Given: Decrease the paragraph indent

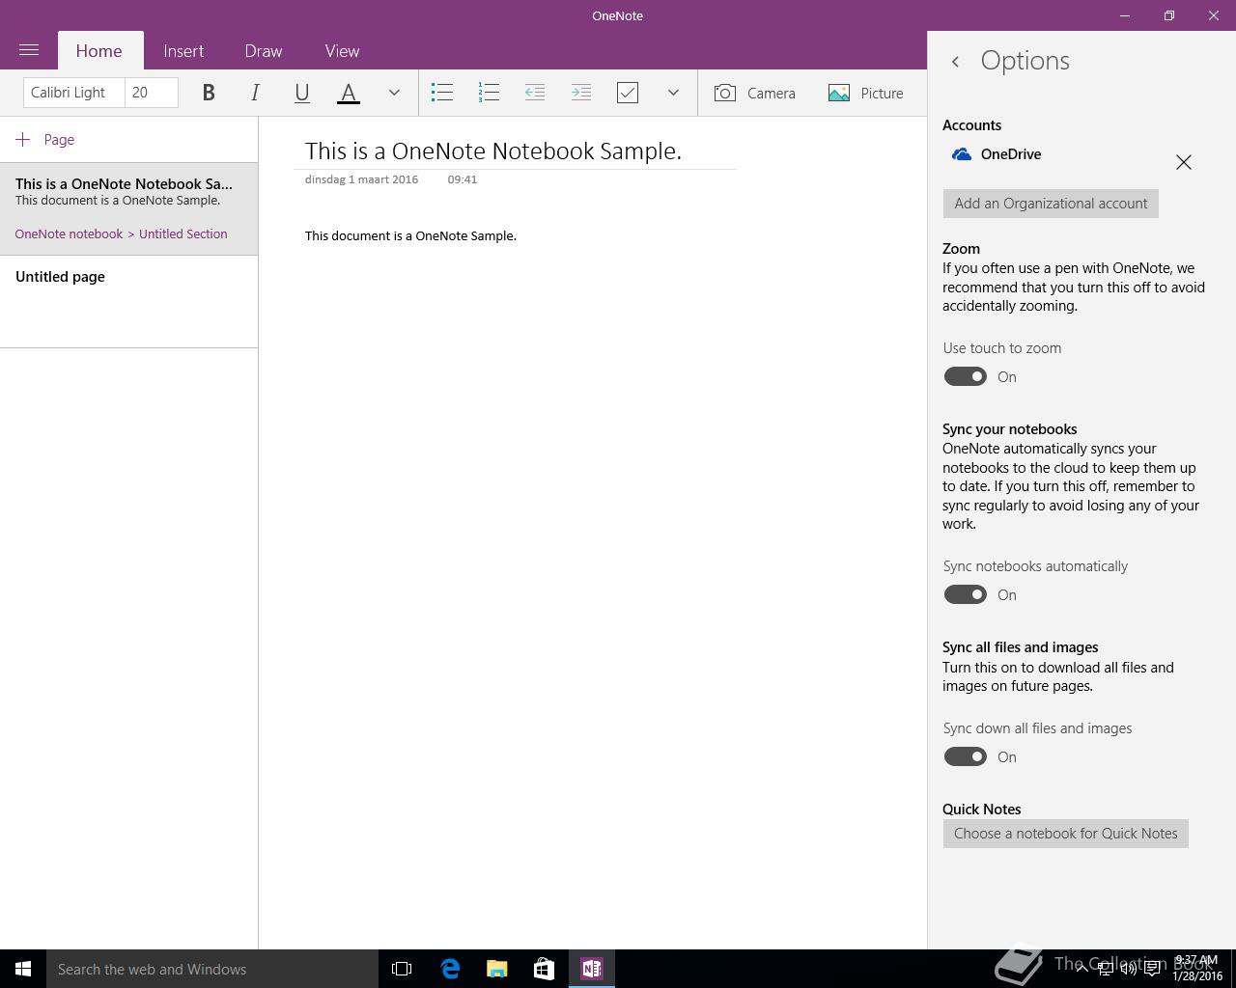Looking at the screenshot, I should click(535, 93).
